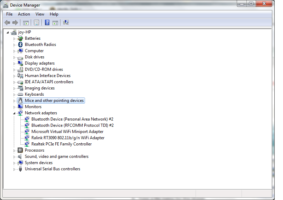Select Bluetooth Device (Personal Area Network) #2
The image size is (283, 200).
coord(72,119)
